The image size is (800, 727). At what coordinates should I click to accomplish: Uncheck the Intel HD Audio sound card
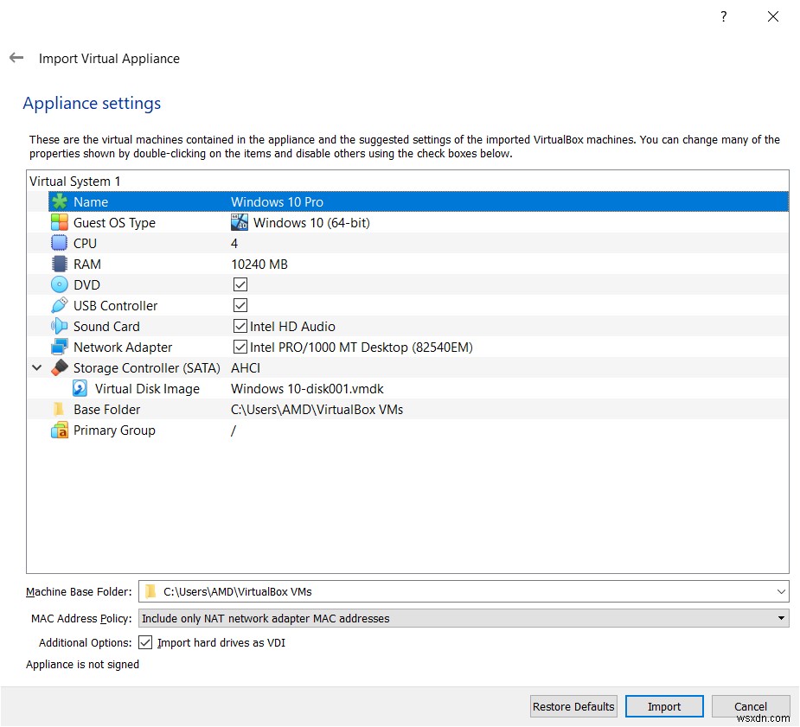(240, 326)
